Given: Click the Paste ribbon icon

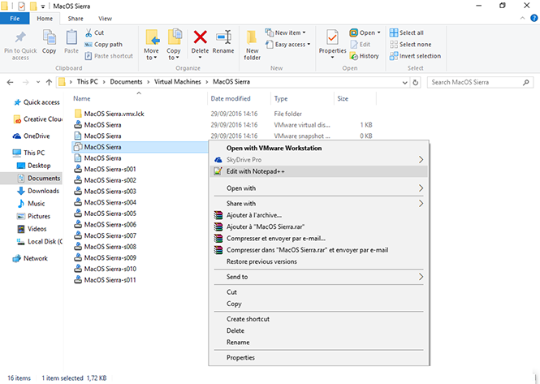Looking at the screenshot, I should 71,37.
